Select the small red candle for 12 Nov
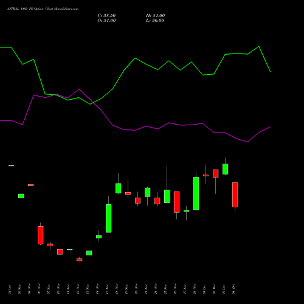 coord(80,260)
